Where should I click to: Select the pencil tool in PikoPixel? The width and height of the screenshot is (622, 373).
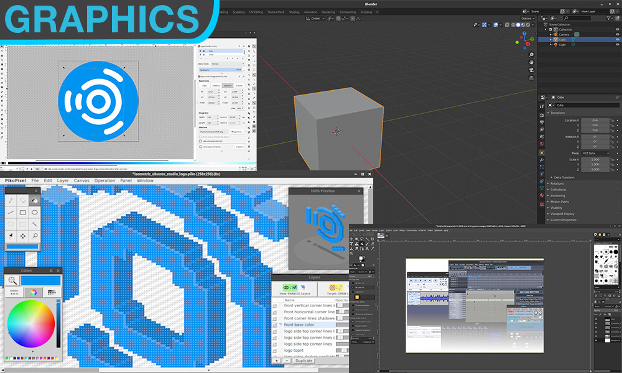(11, 201)
